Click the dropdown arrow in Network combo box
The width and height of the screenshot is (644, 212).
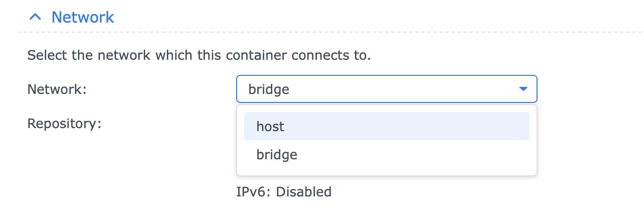coord(523,89)
